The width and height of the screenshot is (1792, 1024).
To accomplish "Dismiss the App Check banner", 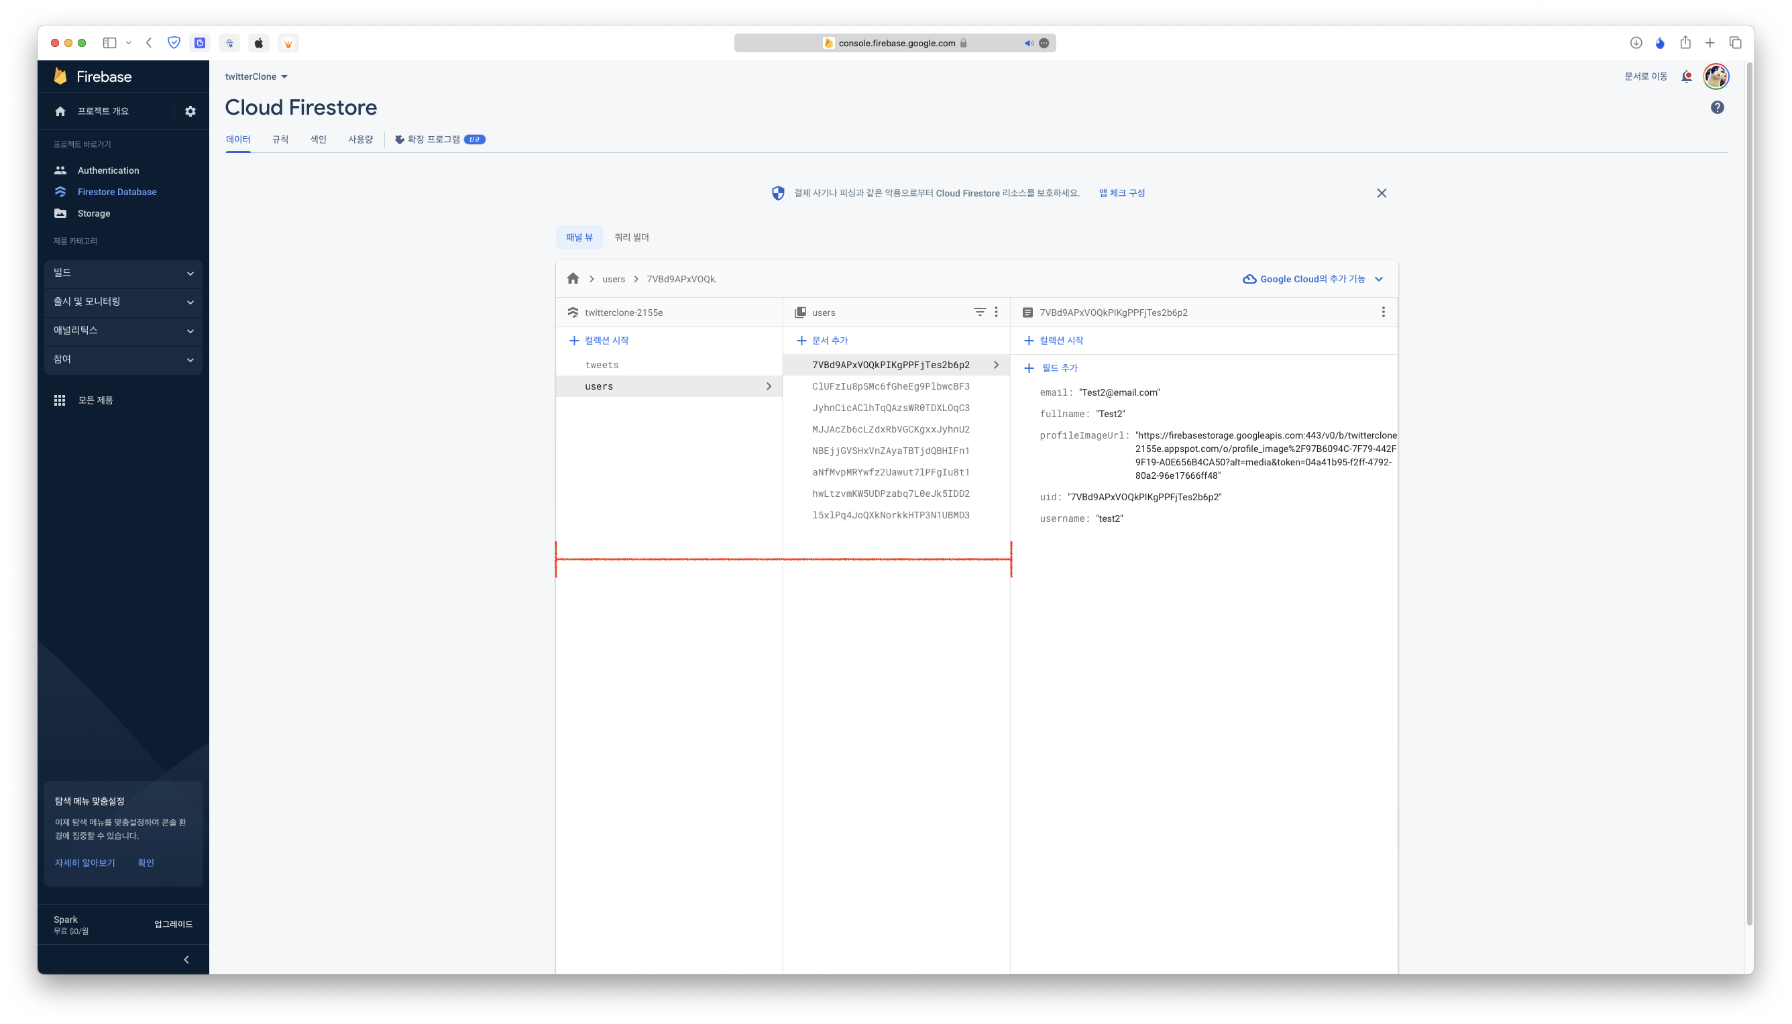I will click(1382, 192).
